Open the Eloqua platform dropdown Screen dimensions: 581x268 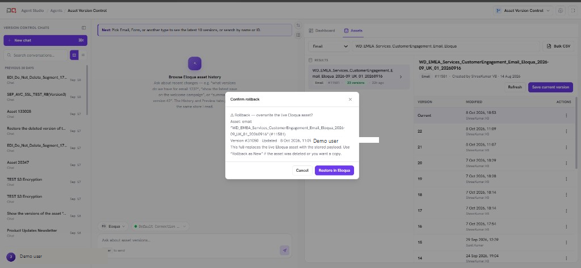click(x=113, y=226)
